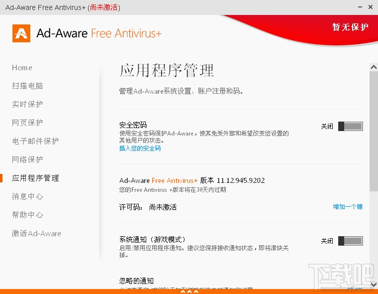This screenshot has height=294, width=378.
Task: Go to 扫描电脑 in sidebar
Action: (x=27, y=86)
